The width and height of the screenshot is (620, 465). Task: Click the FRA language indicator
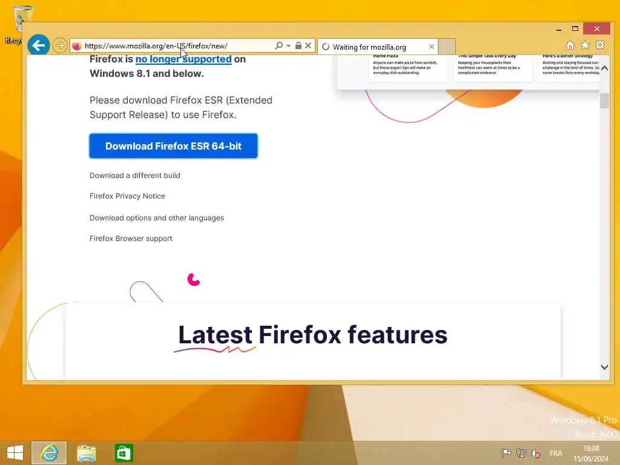coord(556,453)
